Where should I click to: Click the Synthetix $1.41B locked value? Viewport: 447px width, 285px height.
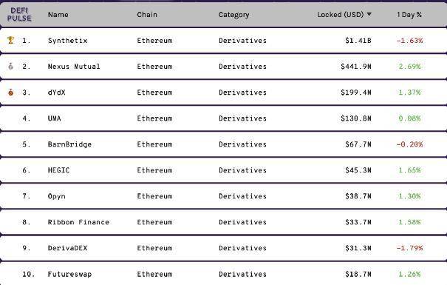(358, 41)
